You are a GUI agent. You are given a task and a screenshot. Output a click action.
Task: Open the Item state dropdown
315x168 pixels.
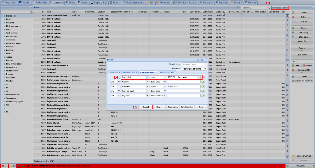[x=205, y=69]
